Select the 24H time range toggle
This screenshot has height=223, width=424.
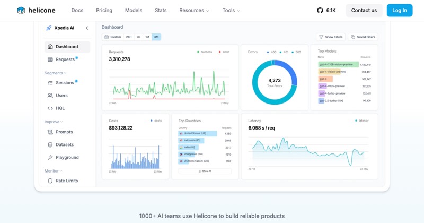click(129, 37)
